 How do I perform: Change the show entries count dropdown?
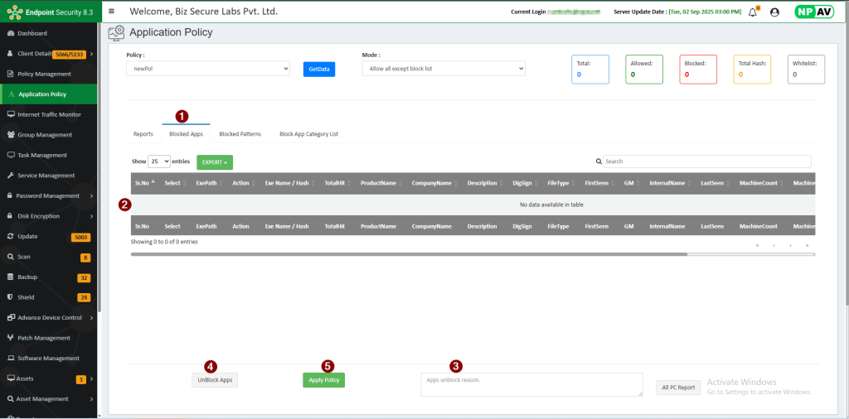click(x=159, y=161)
